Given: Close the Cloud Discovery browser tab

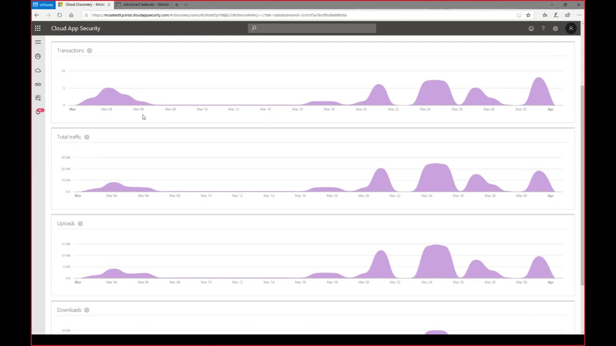Looking at the screenshot, I should 109,5.
